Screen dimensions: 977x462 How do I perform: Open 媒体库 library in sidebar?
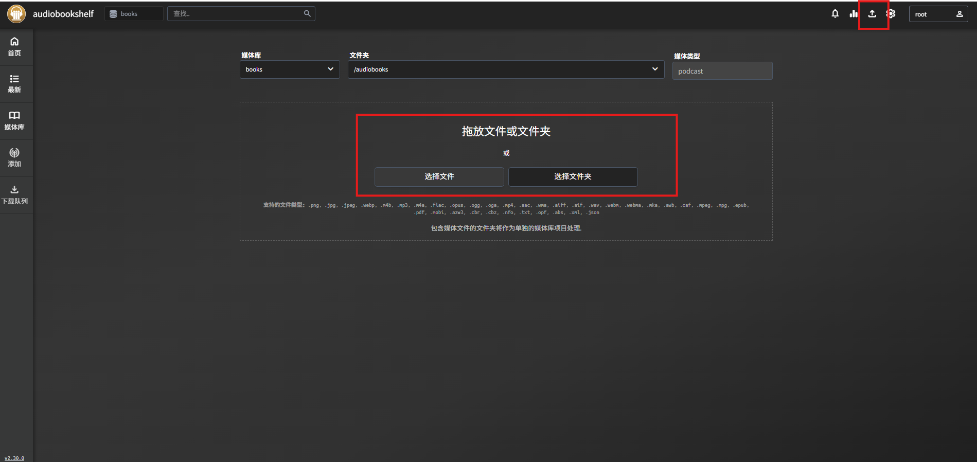coord(14,121)
